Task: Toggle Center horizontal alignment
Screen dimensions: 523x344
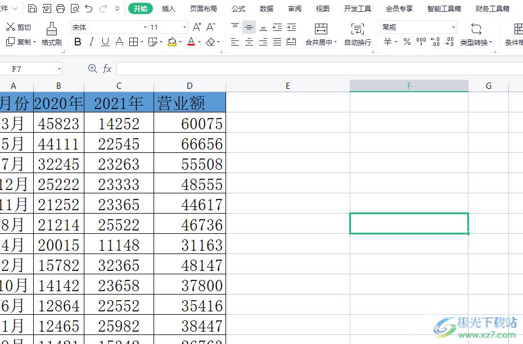Action: (249, 42)
